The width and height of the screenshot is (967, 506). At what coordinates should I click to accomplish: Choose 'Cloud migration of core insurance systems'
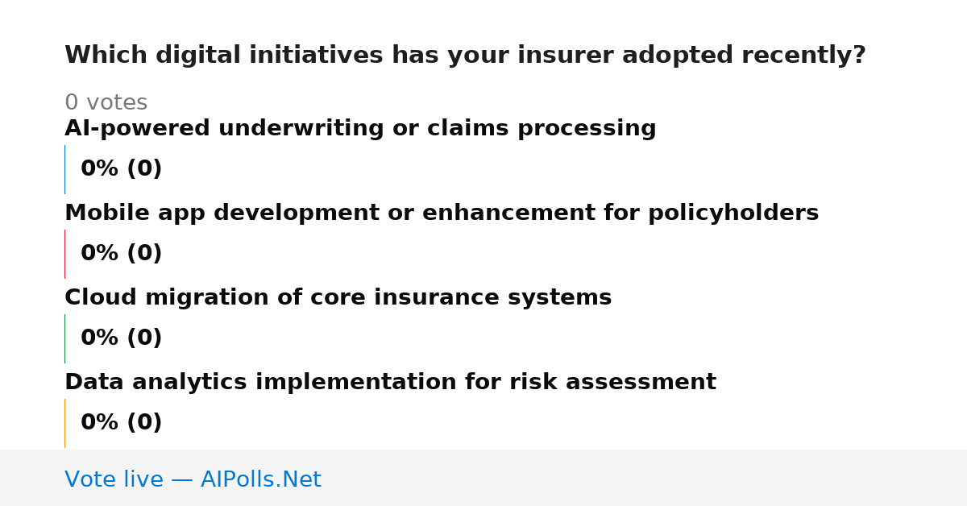pos(338,298)
